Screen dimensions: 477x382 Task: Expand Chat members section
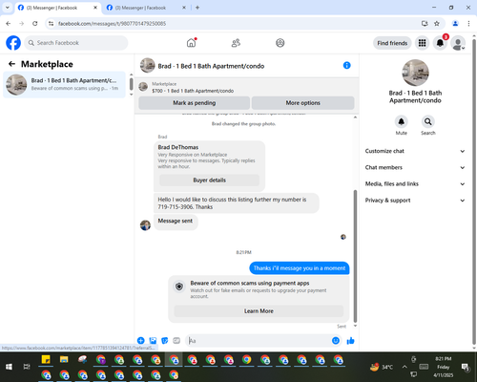point(415,167)
